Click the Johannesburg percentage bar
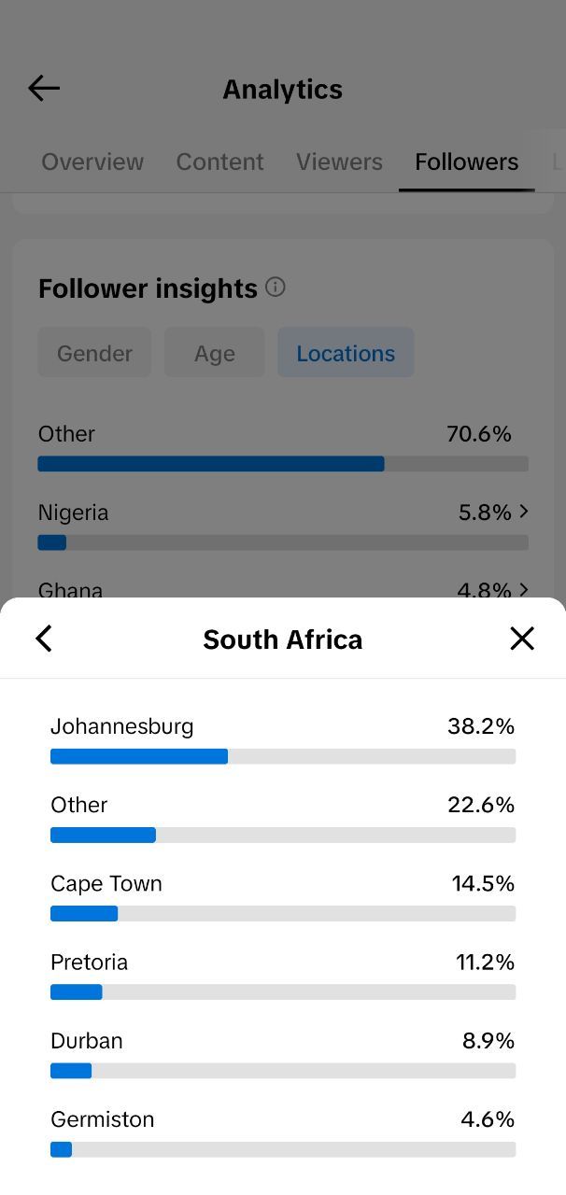Viewport: 566px width, 1195px height. click(x=283, y=756)
